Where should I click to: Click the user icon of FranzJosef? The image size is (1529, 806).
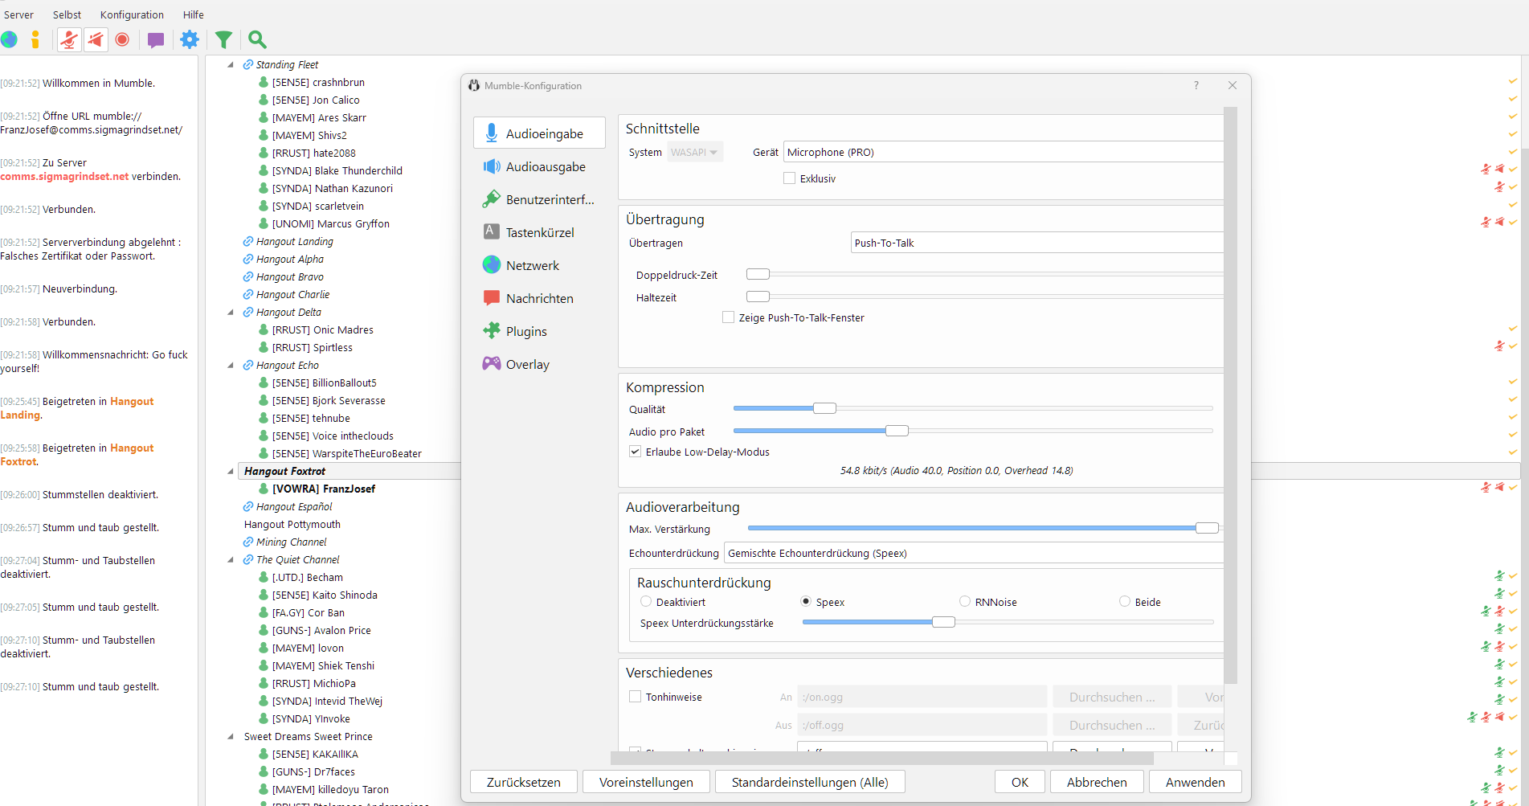264,489
